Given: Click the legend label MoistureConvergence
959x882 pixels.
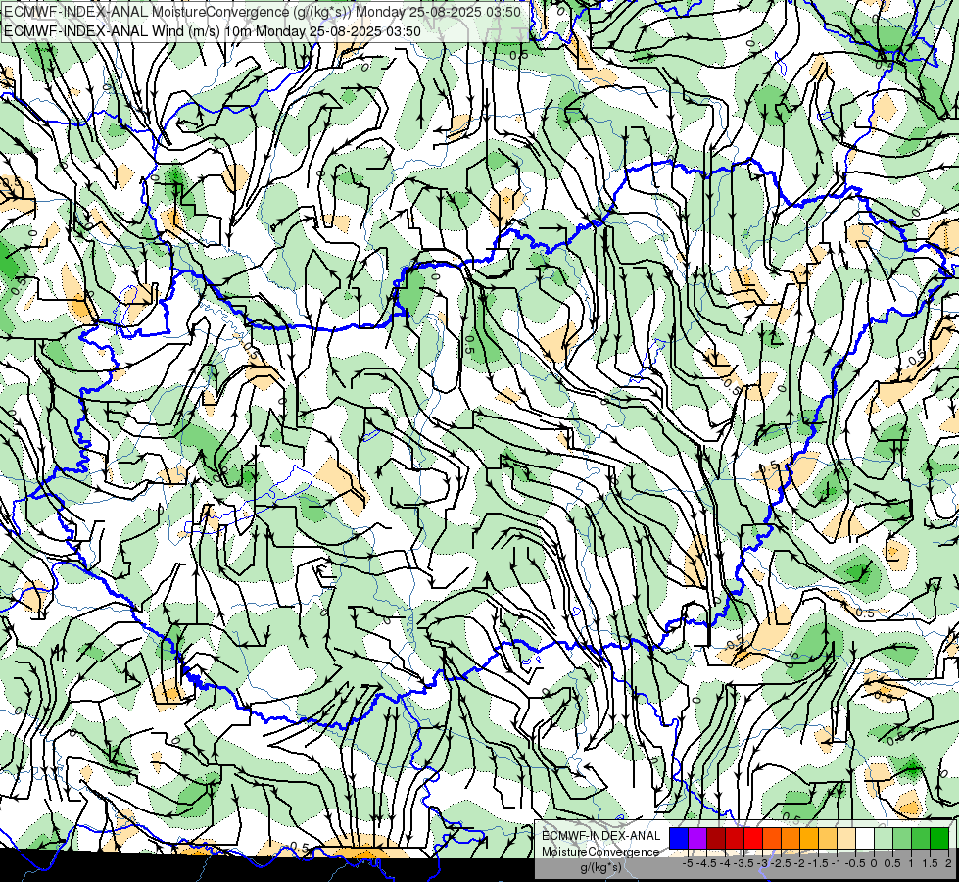Looking at the screenshot, I should (x=600, y=852).
